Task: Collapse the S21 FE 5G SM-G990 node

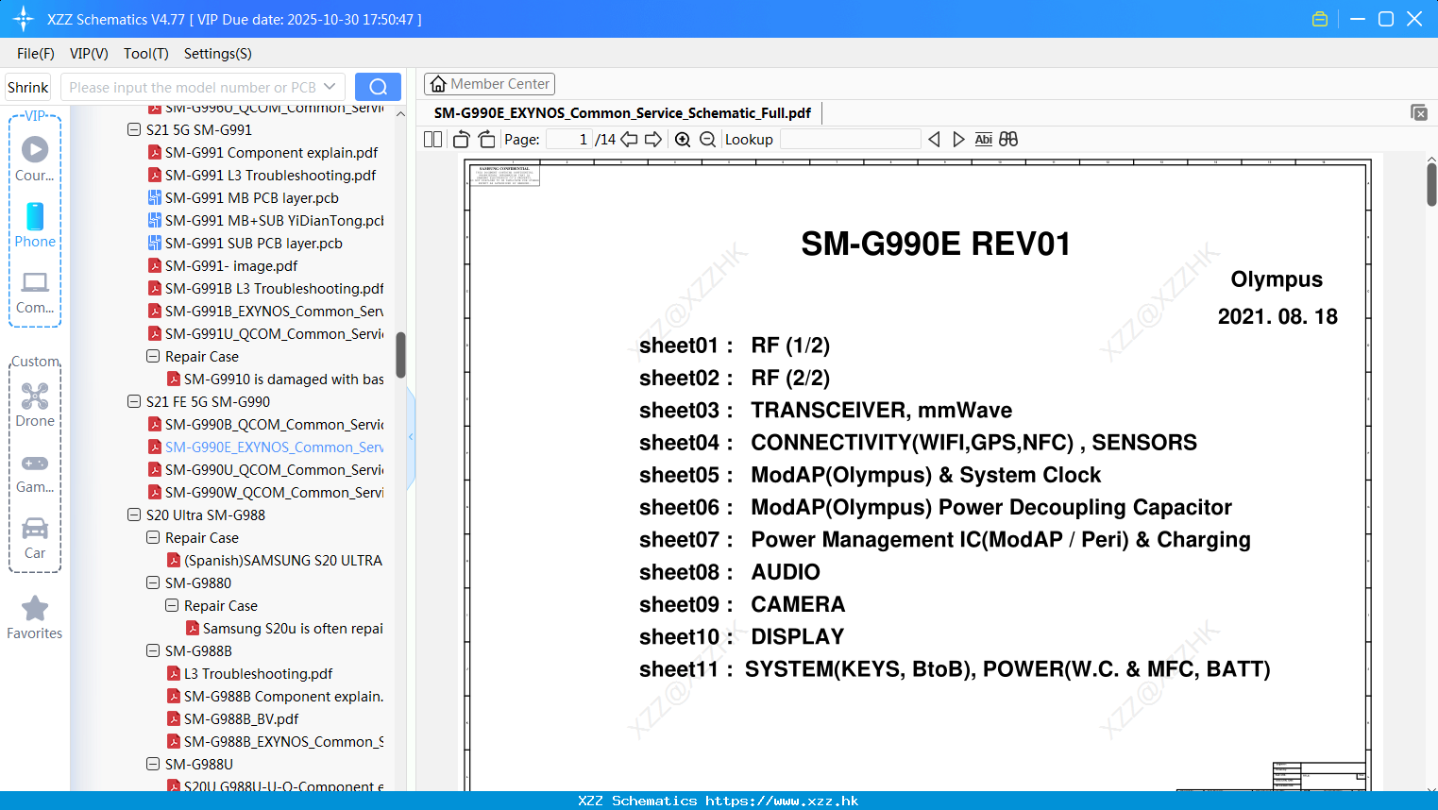Action: pos(134,401)
